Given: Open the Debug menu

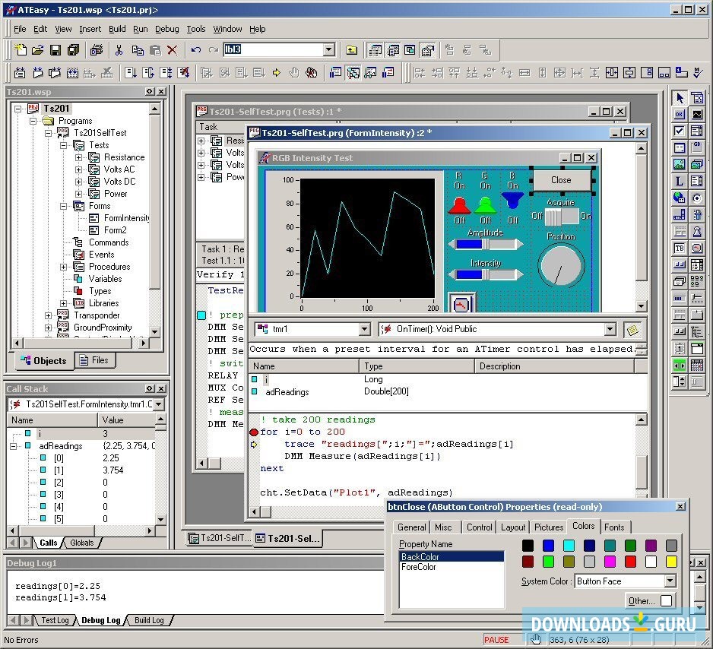Looking at the screenshot, I should click(166, 29).
